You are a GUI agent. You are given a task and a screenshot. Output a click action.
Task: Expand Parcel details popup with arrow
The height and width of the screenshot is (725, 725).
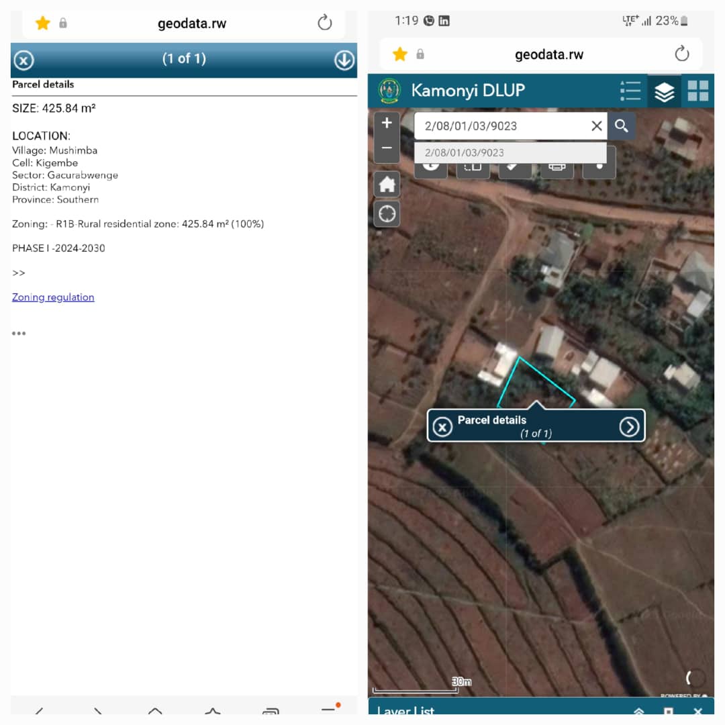tap(629, 426)
